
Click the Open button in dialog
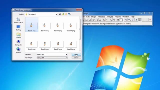tap(76, 54)
